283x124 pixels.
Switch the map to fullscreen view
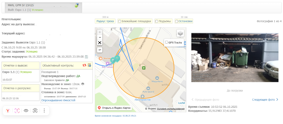click(100, 43)
